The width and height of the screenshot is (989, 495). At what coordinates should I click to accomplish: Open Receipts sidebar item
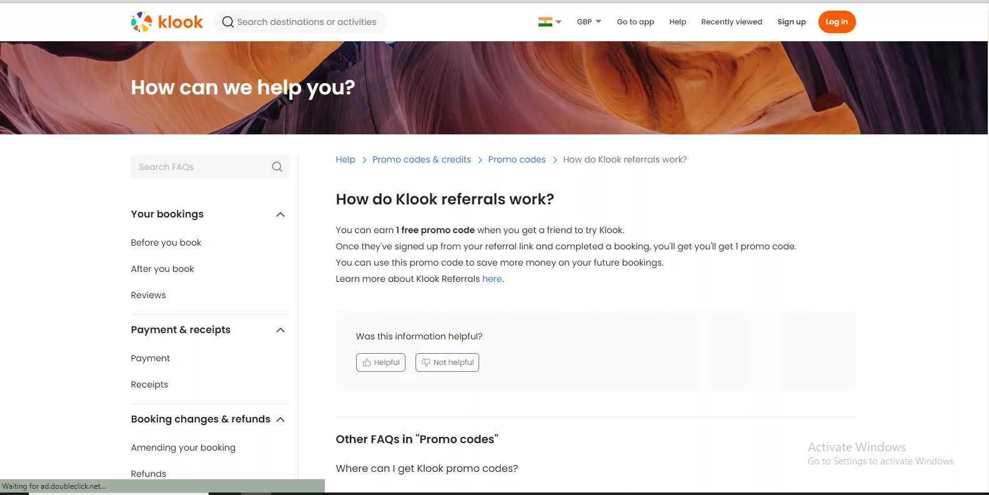[x=149, y=384]
